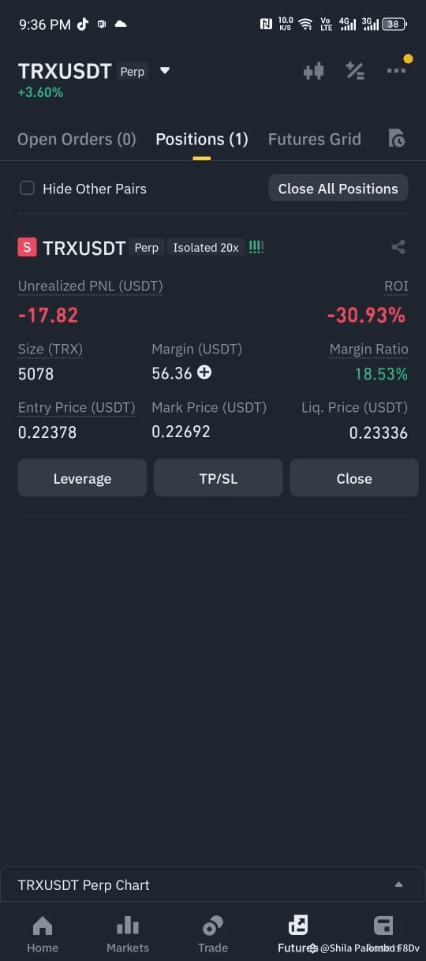The width and height of the screenshot is (426, 961).
Task: Adjust position Leverage button
Action: click(82, 478)
